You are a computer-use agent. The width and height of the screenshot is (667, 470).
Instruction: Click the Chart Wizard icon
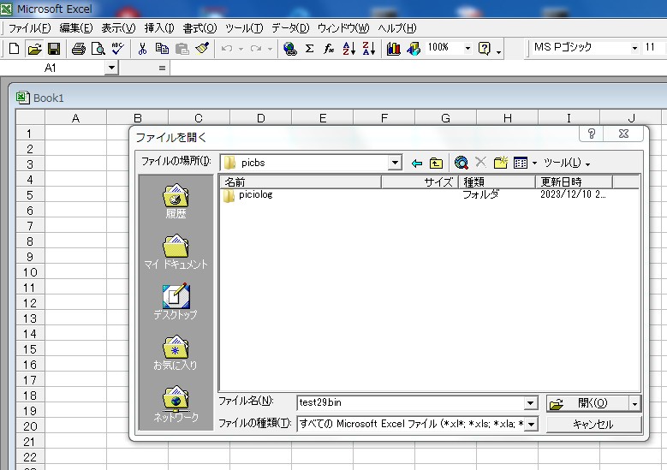[x=394, y=49]
